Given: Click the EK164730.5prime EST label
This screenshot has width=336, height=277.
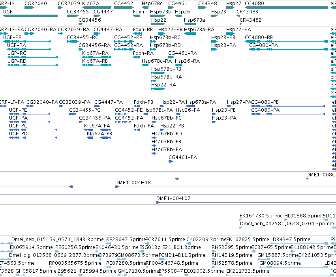Looking at the screenshot, I should pyautogui.click(x=261, y=216).
